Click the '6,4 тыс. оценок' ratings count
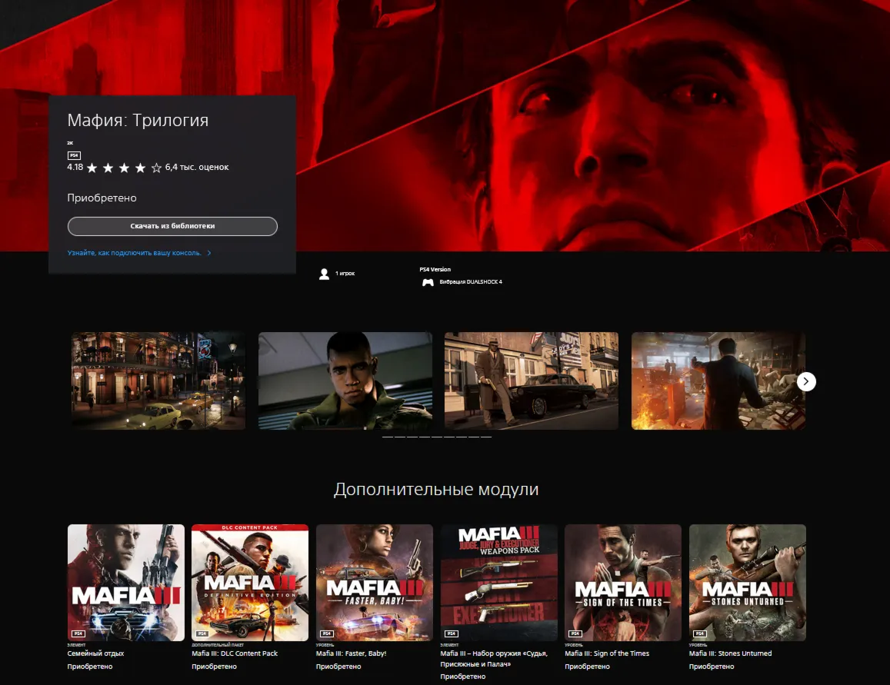 197,168
